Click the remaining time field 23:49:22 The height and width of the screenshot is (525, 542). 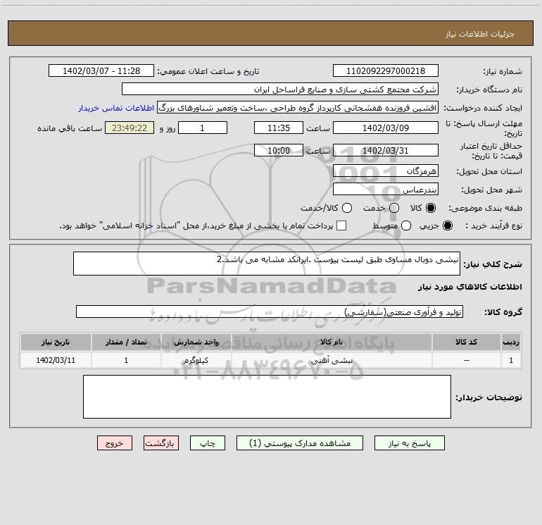pos(130,128)
